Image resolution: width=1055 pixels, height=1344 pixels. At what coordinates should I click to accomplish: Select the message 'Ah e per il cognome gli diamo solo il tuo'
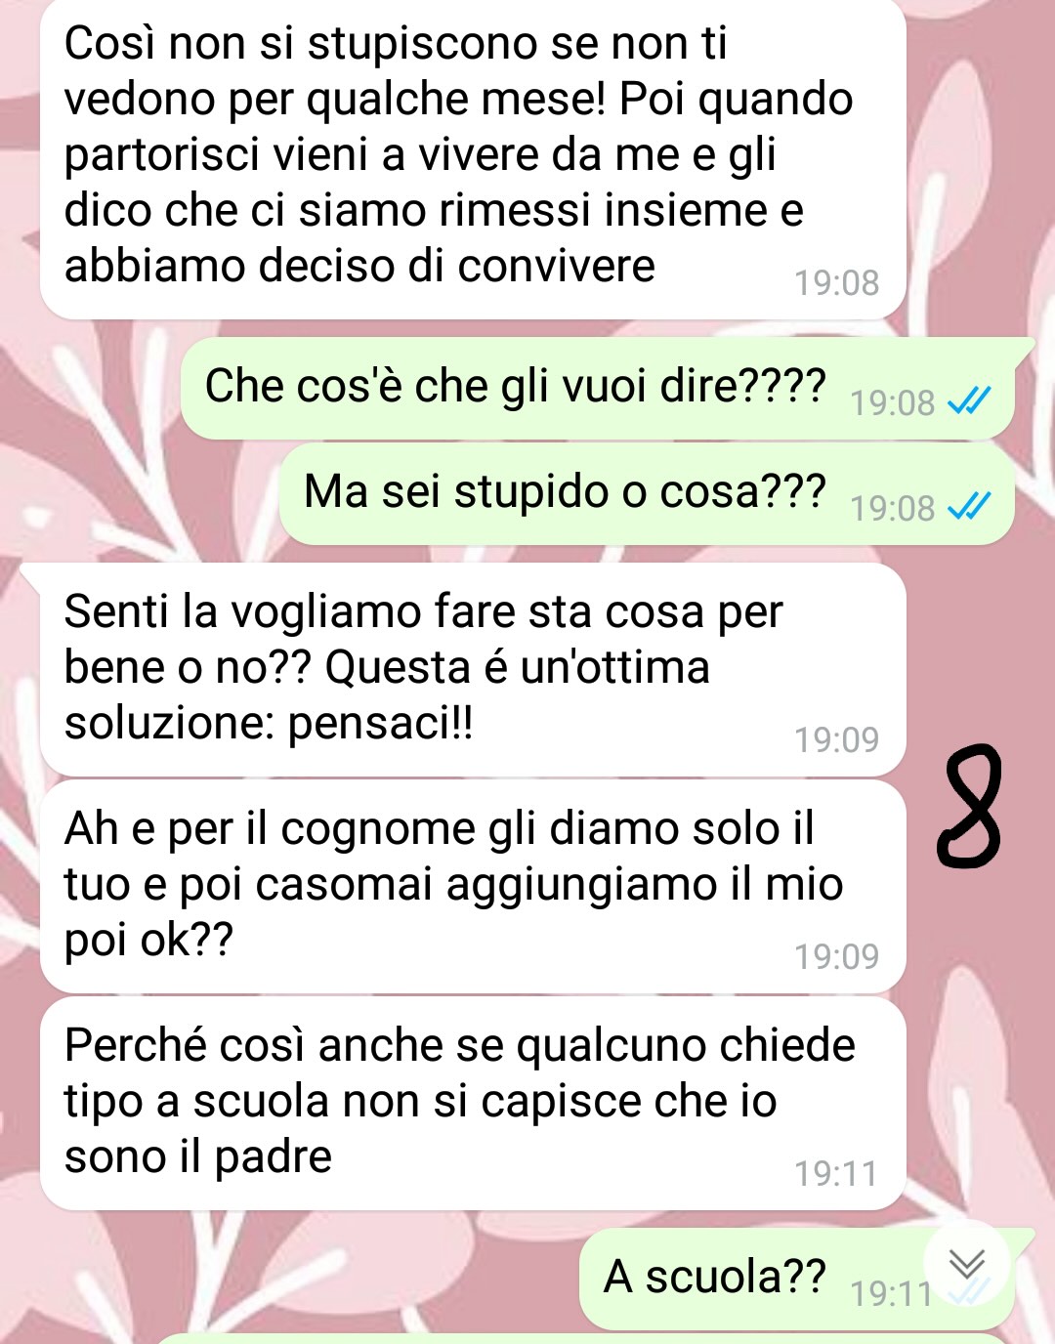tap(473, 887)
